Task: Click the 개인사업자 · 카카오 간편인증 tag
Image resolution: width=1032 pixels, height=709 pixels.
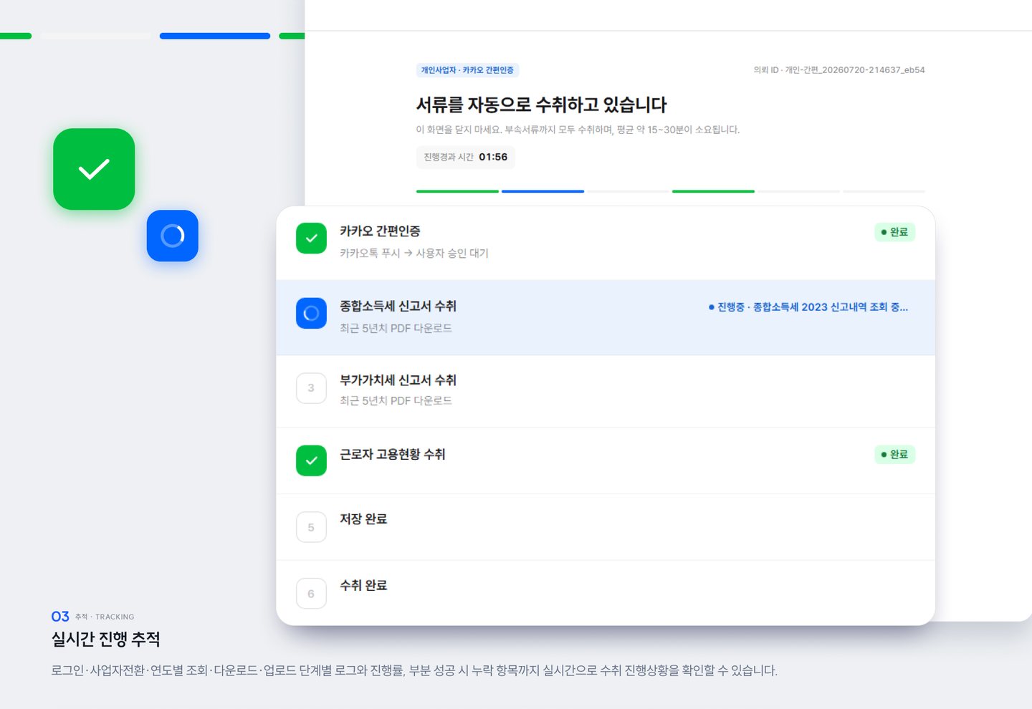Action: click(x=467, y=70)
